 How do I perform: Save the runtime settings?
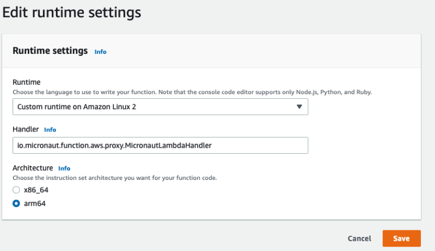click(401, 239)
